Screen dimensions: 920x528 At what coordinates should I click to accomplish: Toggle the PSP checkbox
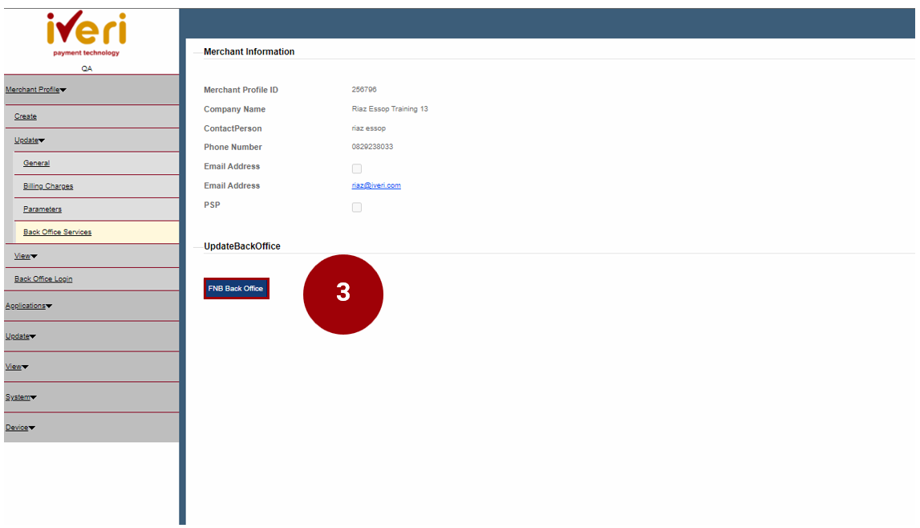pyautogui.click(x=357, y=207)
